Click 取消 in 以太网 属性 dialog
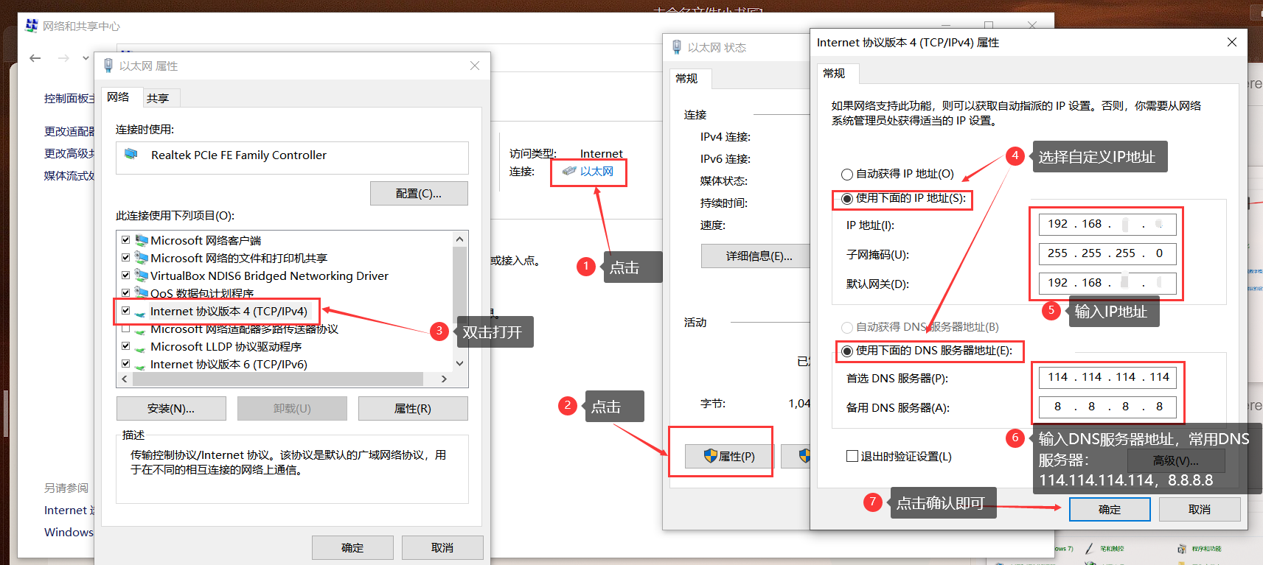 pos(442,547)
